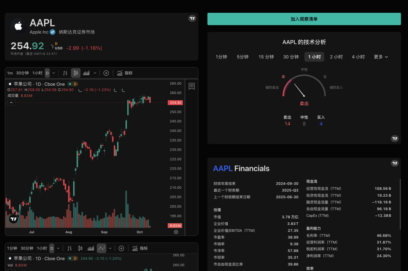Click the Apple logo next to 苹果公司
This screenshot has height=271, width=408.
[x=9, y=84]
